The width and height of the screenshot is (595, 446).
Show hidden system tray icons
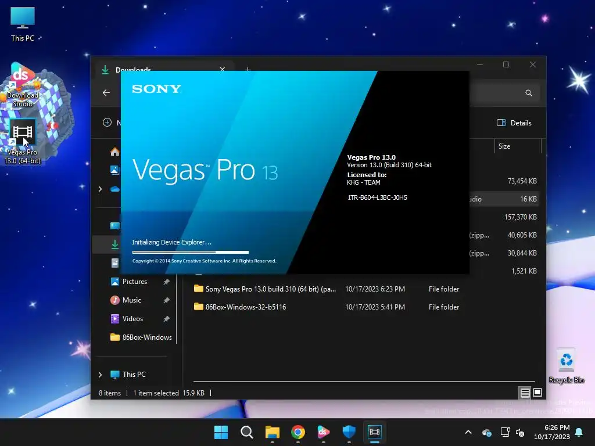(x=468, y=432)
